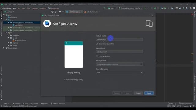Hide the Project panel with minus icon
This screenshot has width=196, height=110.
click(63, 12)
